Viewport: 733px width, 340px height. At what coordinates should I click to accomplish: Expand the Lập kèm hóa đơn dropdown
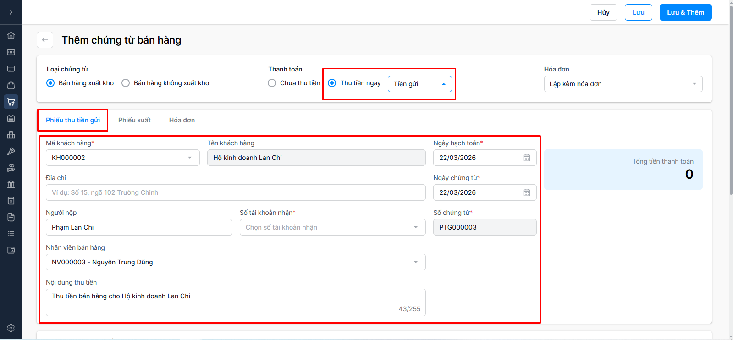tap(623, 84)
